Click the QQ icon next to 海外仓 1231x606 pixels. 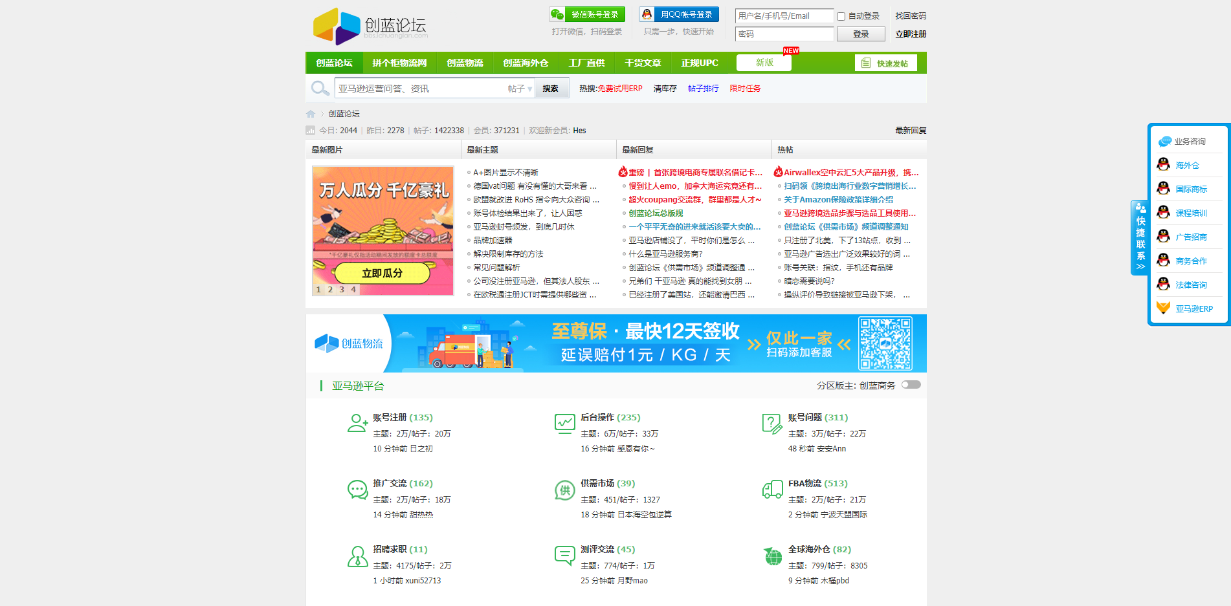(1164, 164)
